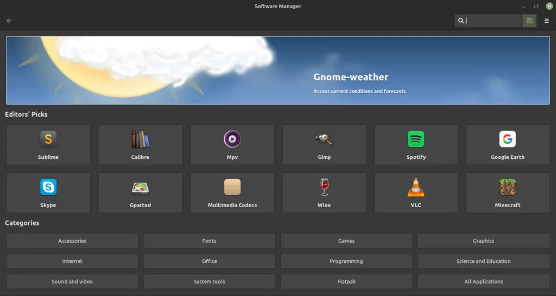
Task: Open the Sublime app tile
Action: 48,145
